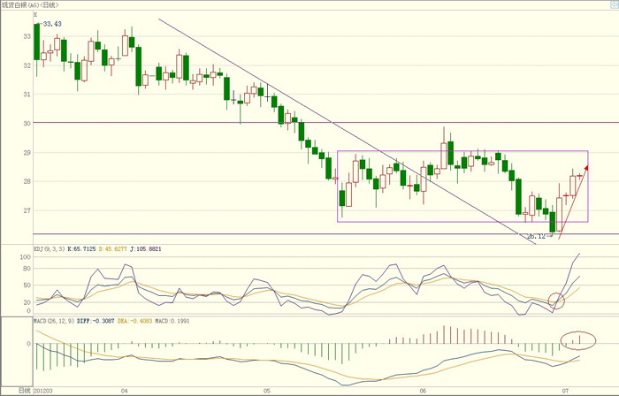Click the KDJ(9,3,3) indicator label
619x396 pixels.
click(50, 249)
